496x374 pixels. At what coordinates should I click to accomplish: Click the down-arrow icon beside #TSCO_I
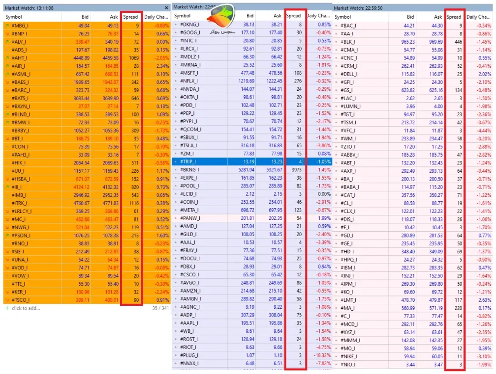[7, 300]
